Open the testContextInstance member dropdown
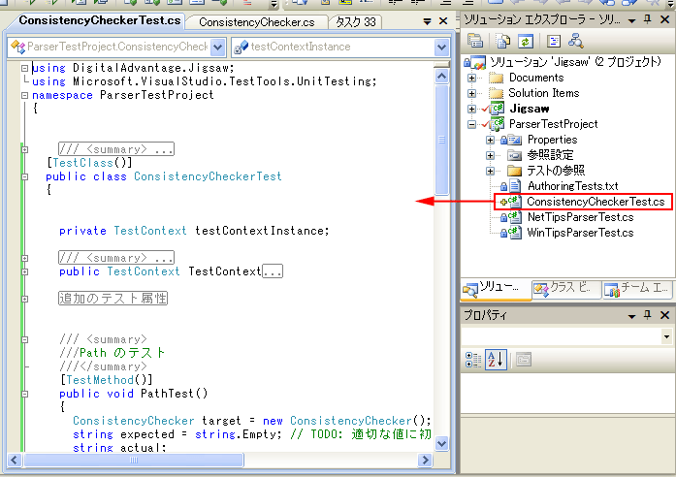676x477 pixels. click(441, 47)
